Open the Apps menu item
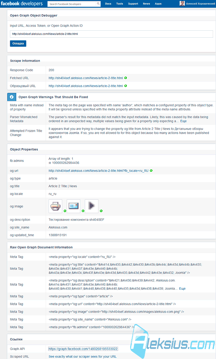The image size is (216, 359). 158,4
